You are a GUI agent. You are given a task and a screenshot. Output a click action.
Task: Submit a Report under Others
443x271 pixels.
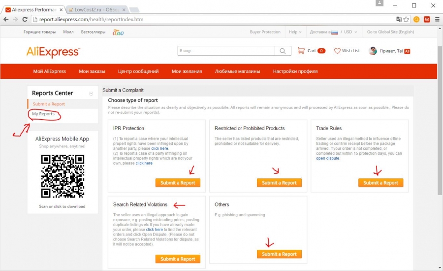point(279,254)
